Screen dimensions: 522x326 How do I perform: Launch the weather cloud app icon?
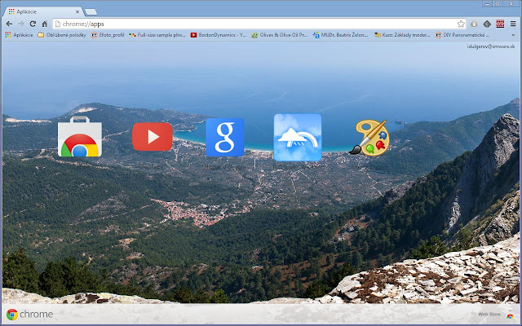pyautogui.click(x=298, y=137)
